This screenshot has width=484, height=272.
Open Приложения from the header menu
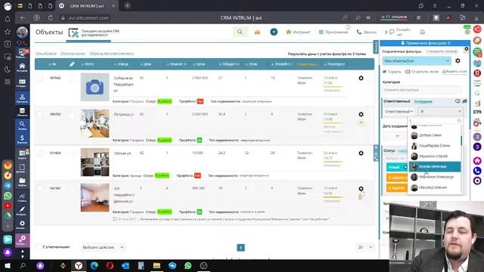(x=334, y=32)
